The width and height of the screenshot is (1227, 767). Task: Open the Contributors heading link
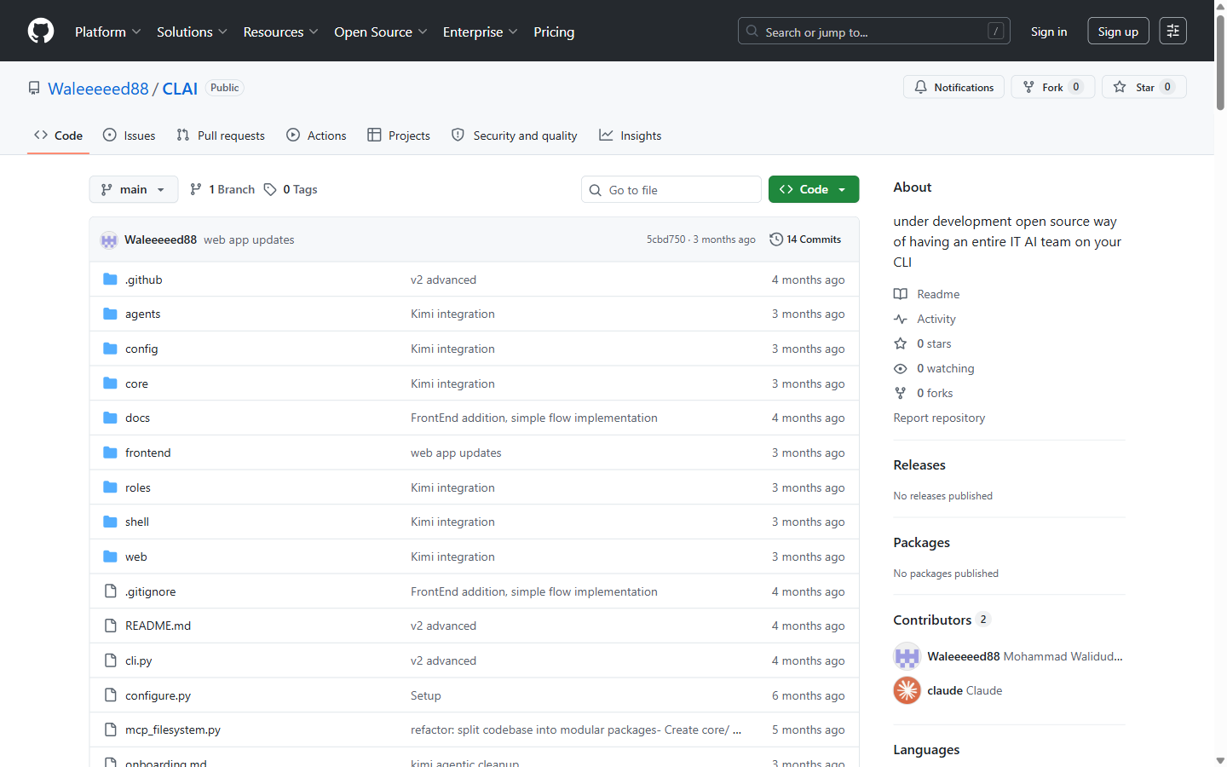pos(942,620)
